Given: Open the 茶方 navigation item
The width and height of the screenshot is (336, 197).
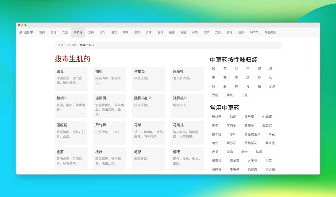Looking at the screenshot, I should pos(137,33).
